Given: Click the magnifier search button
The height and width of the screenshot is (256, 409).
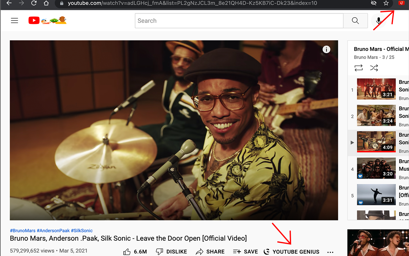Looking at the screenshot, I should point(355,21).
